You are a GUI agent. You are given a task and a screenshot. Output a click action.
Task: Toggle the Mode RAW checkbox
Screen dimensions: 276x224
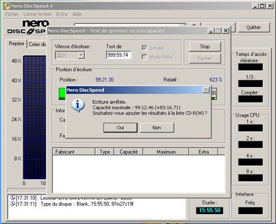pos(144,56)
